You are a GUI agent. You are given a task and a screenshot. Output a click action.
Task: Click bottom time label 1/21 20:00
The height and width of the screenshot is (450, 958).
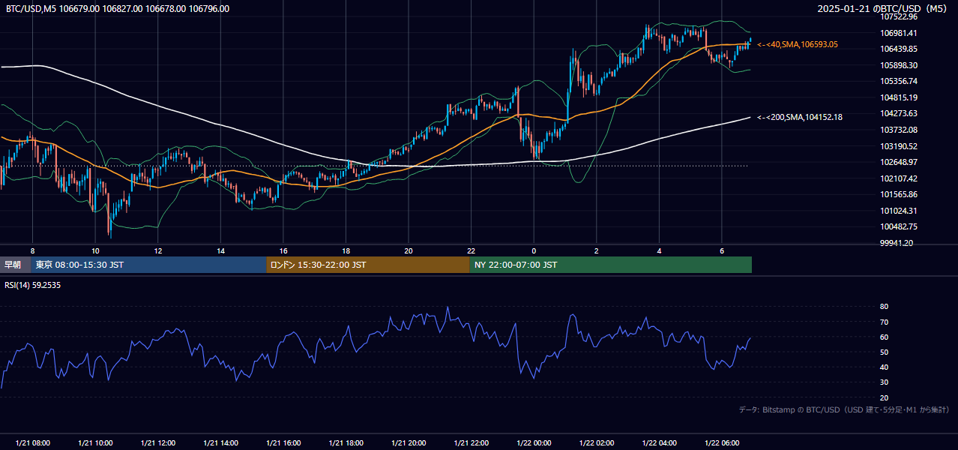point(409,443)
